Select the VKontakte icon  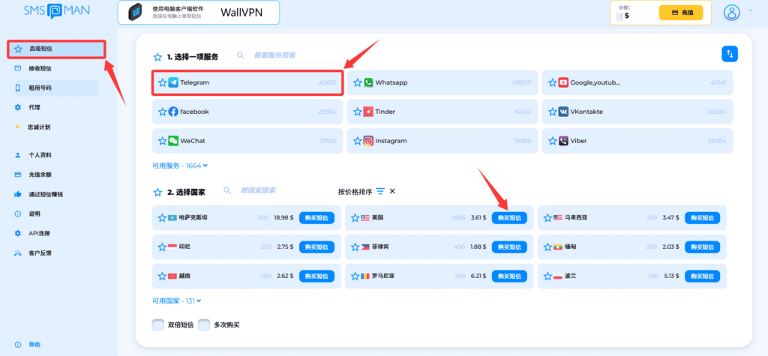tap(563, 112)
